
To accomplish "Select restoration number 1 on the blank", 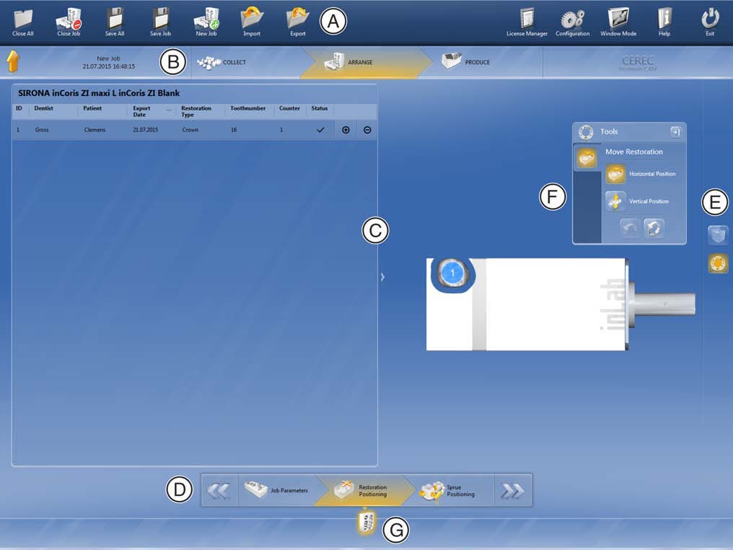I will [452, 272].
